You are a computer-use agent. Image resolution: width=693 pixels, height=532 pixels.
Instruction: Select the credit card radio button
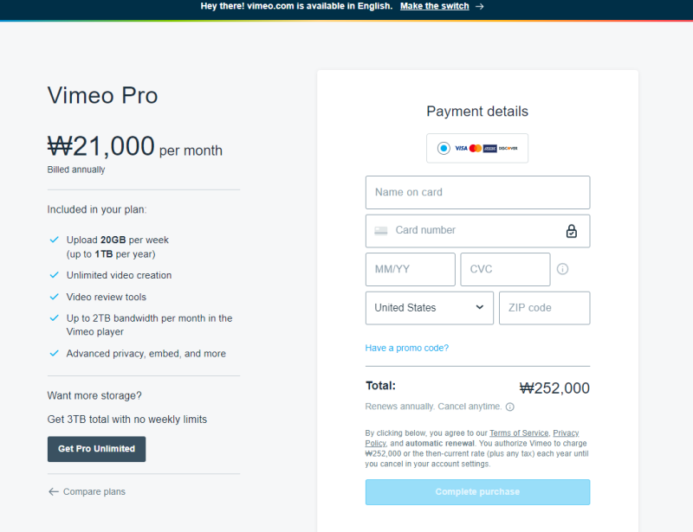click(444, 148)
